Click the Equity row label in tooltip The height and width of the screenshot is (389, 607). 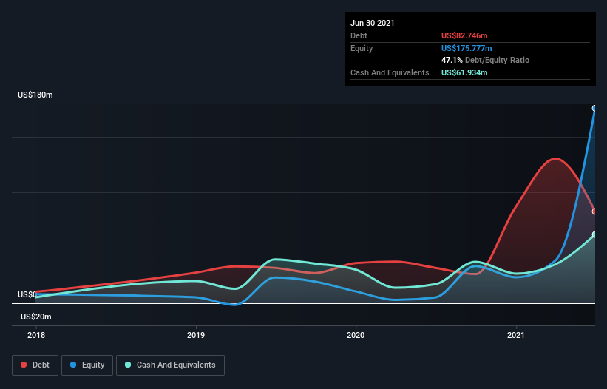(362, 48)
